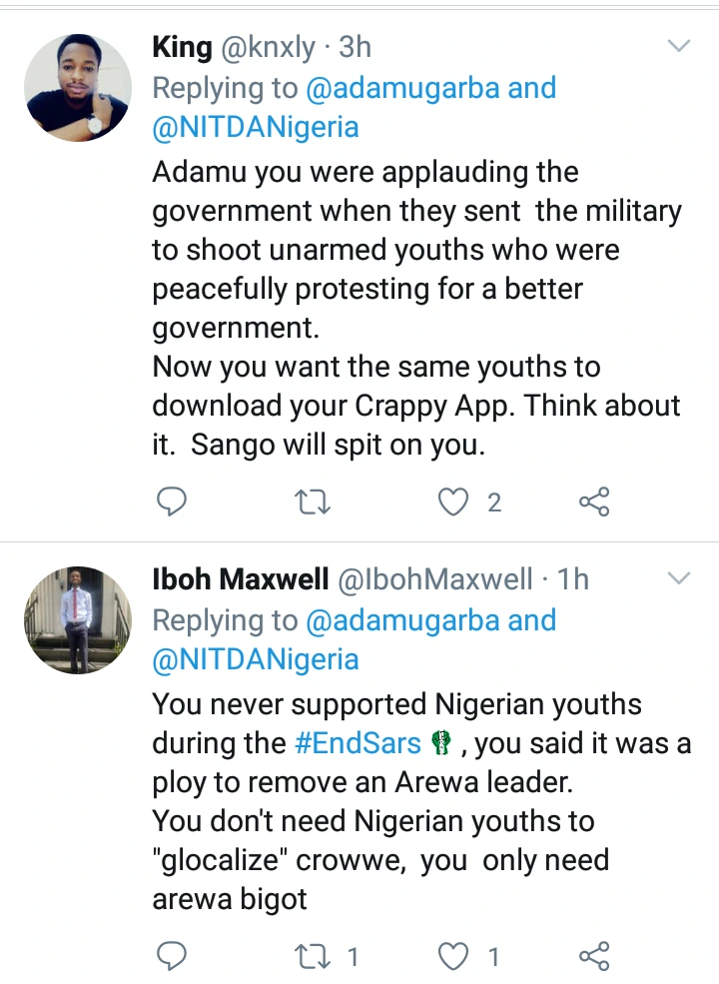Image resolution: width=719 pixels, height=984 pixels.
Task: Open dropdown arrow on King's tweet
Action: [678, 46]
